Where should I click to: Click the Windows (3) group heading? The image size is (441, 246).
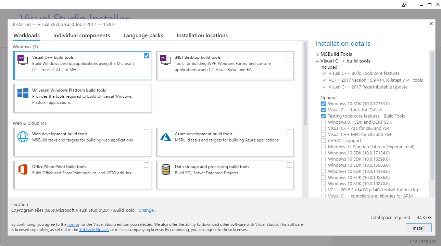click(25, 46)
